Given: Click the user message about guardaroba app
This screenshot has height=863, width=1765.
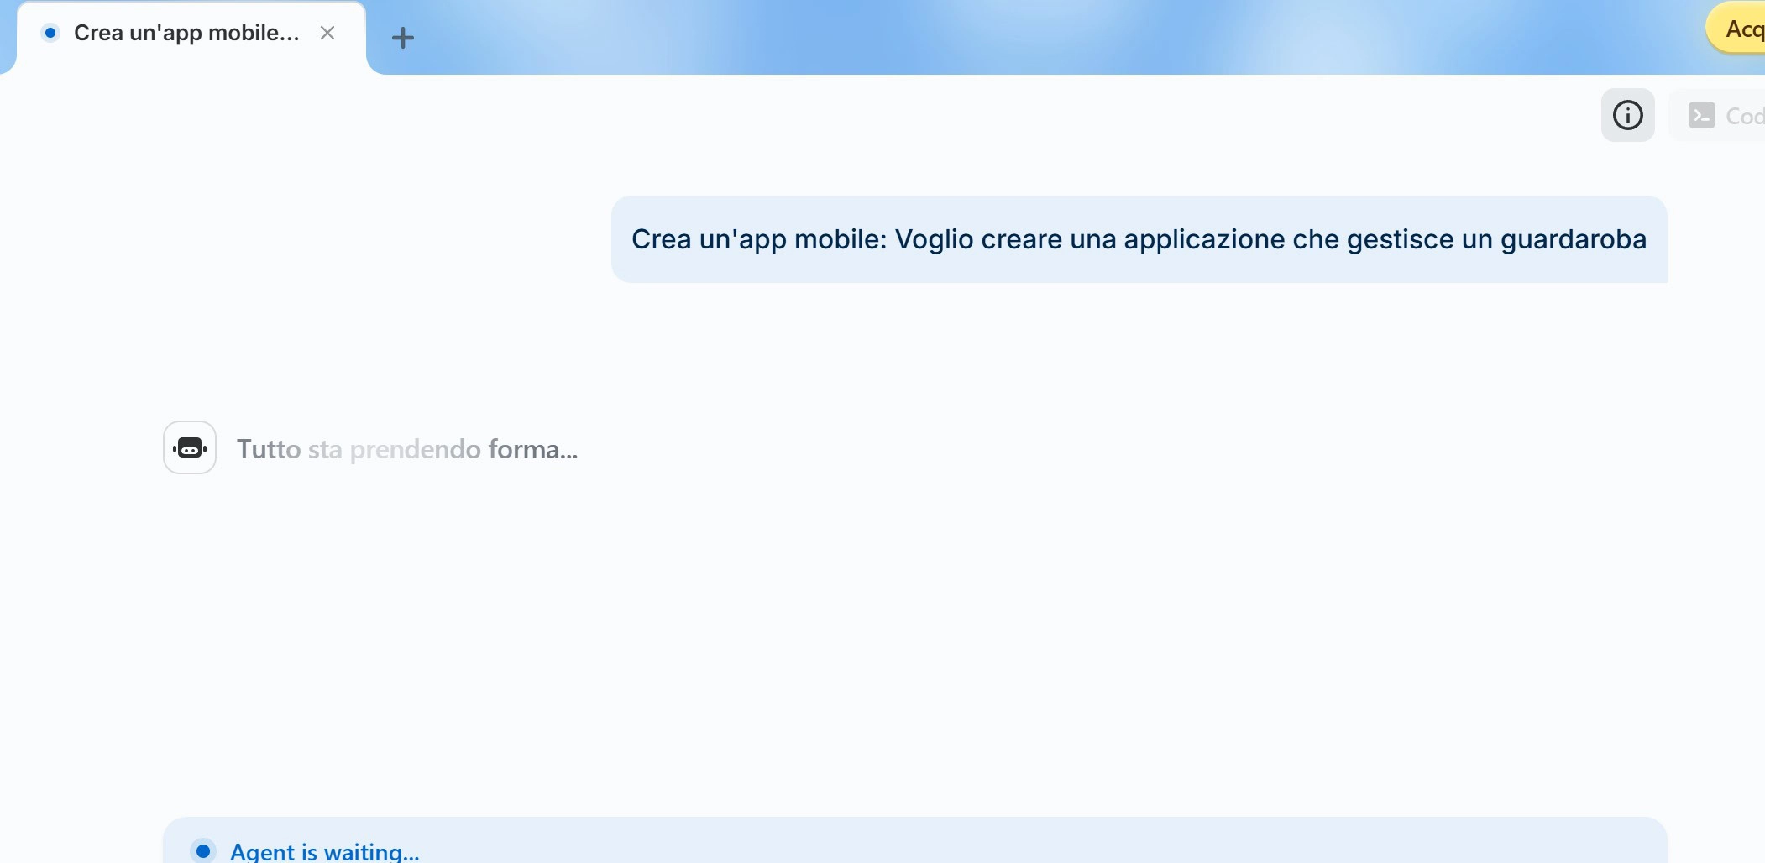Looking at the screenshot, I should [1139, 239].
